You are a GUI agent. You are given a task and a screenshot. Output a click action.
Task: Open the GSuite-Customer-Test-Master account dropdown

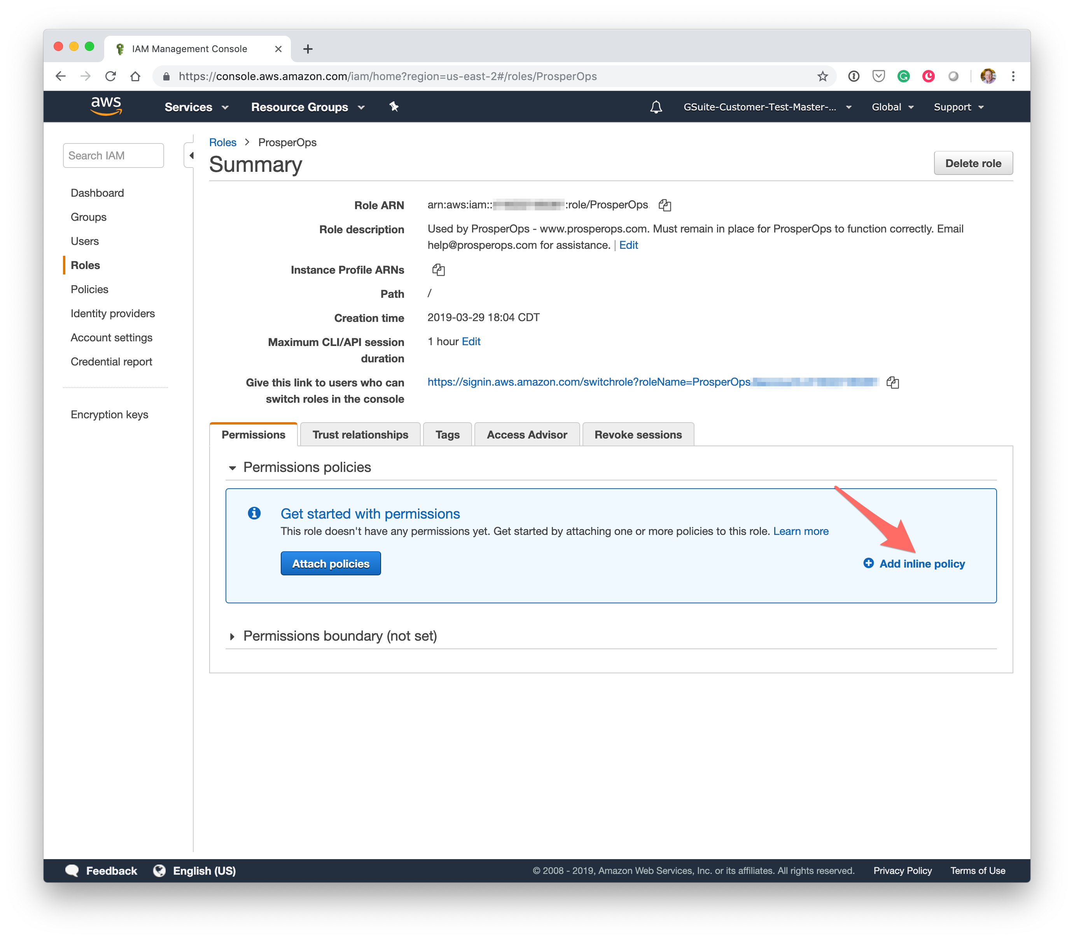[767, 107]
